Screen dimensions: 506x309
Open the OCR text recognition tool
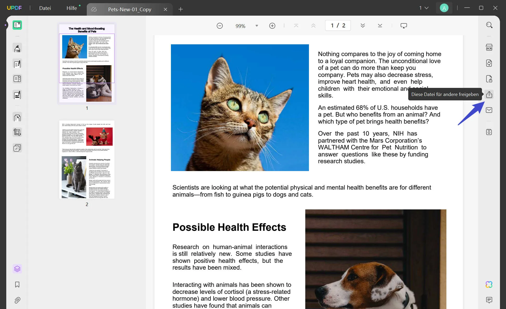click(x=489, y=47)
